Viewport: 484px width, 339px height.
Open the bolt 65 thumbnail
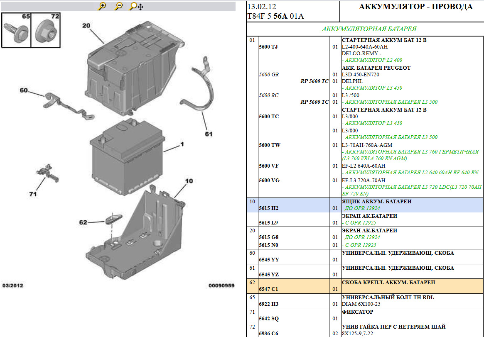(x=16, y=30)
